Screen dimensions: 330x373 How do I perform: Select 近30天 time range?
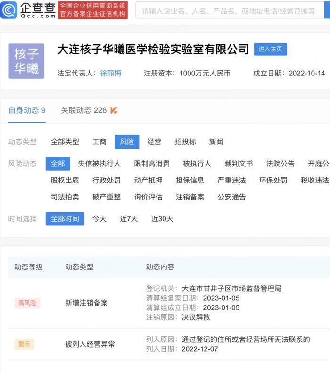tap(162, 219)
